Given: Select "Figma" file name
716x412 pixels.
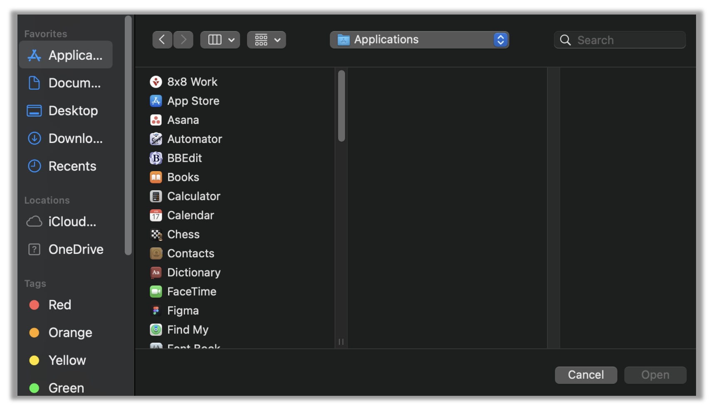Looking at the screenshot, I should (x=183, y=311).
